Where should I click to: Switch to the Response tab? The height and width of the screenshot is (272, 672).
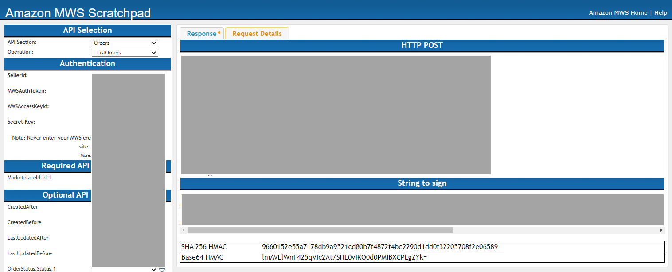pyautogui.click(x=202, y=34)
